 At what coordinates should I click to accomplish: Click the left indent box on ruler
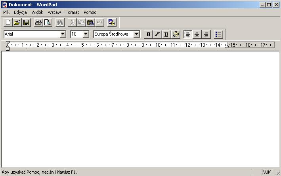[x=8, y=49]
